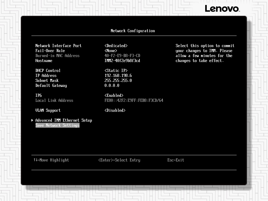The height and width of the screenshot is (201, 268).
Task: Select the IP Address 192.168.198.6 field
Action: tap(118, 76)
